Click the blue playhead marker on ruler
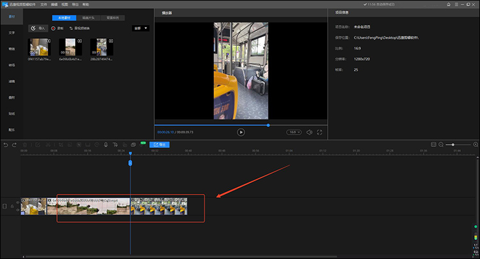480x259 pixels. [130, 154]
